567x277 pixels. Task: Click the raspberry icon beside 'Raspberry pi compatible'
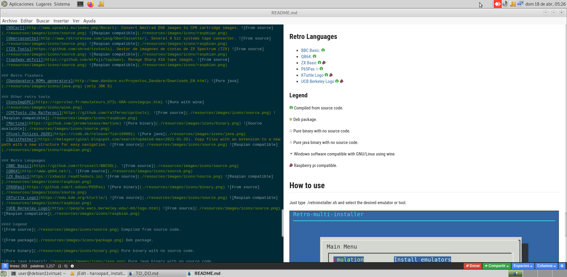(291, 165)
